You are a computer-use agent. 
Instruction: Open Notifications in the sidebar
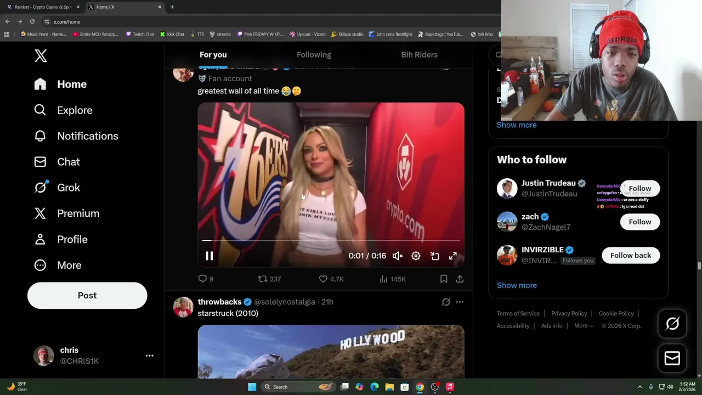pos(76,136)
